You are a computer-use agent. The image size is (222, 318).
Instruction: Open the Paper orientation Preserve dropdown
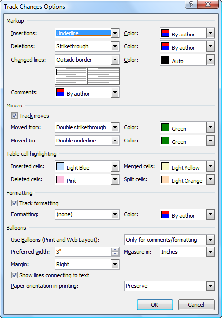pos(211,286)
